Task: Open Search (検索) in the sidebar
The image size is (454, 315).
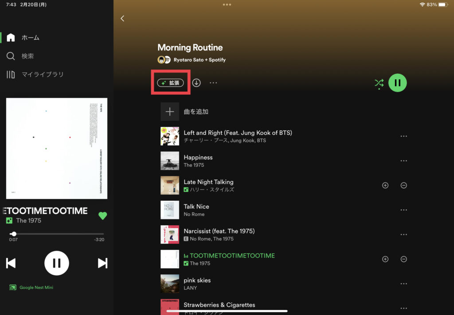Action: pos(20,56)
